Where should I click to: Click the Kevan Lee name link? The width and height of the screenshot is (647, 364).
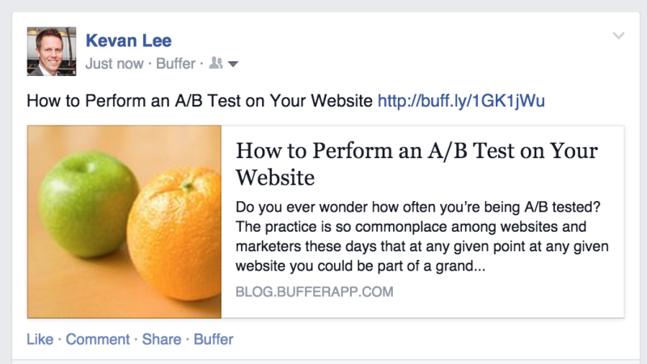[129, 41]
